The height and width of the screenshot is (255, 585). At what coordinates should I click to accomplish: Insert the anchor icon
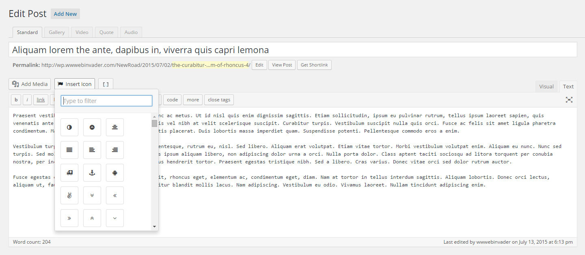pos(92,173)
